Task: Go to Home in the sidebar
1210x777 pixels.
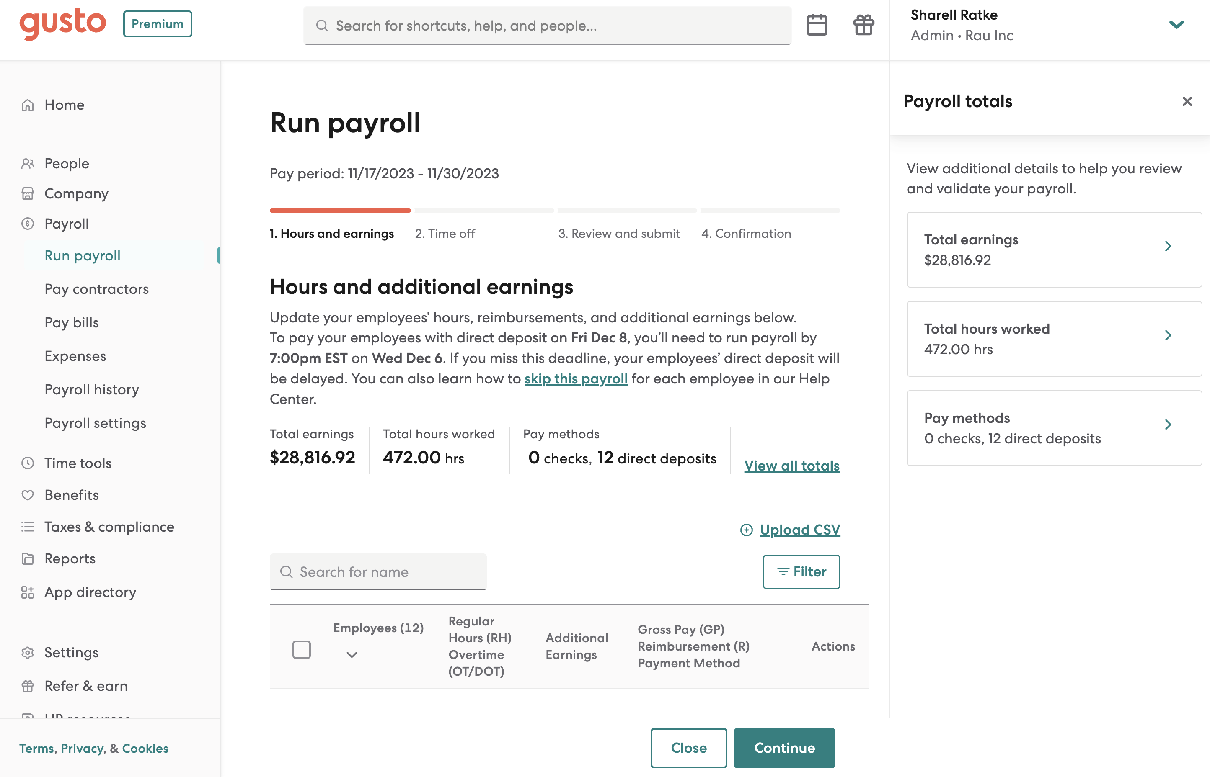Action: [x=64, y=105]
